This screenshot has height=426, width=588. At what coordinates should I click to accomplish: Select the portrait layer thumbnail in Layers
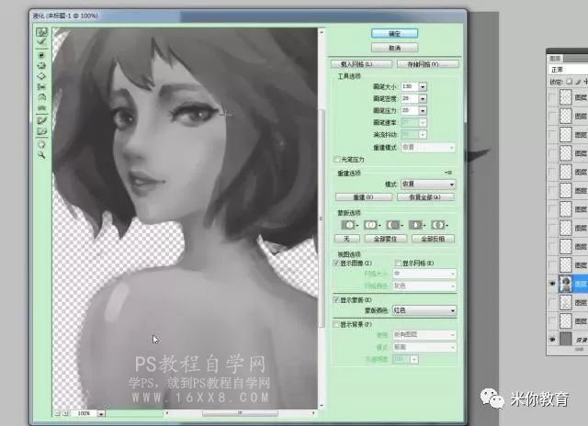566,284
